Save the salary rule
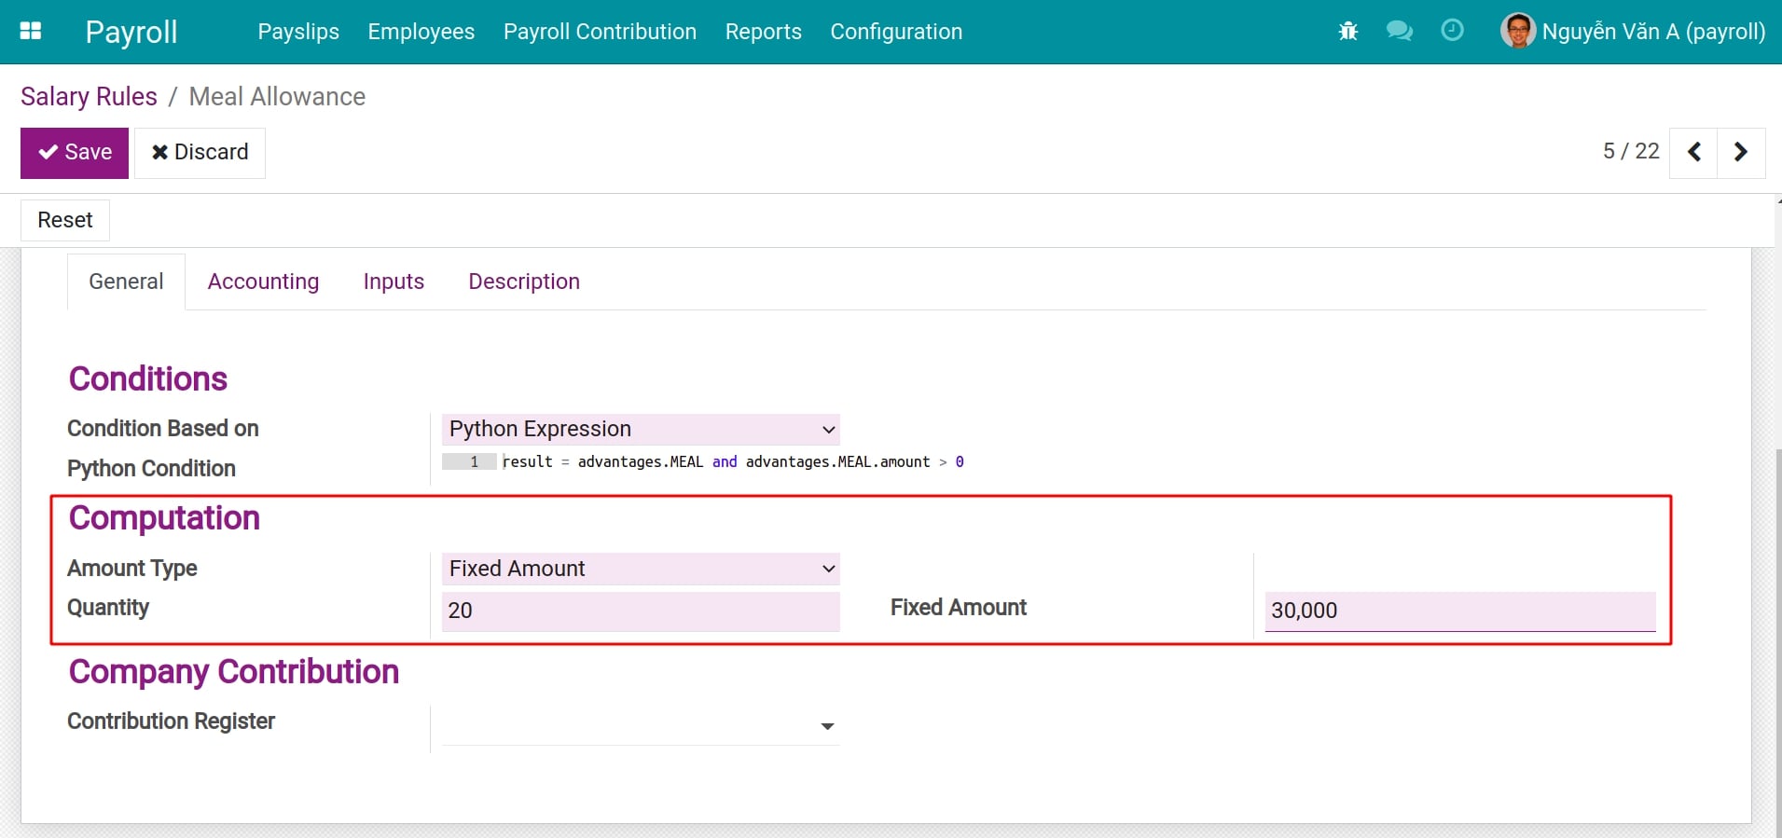1782x838 pixels. point(75,152)
